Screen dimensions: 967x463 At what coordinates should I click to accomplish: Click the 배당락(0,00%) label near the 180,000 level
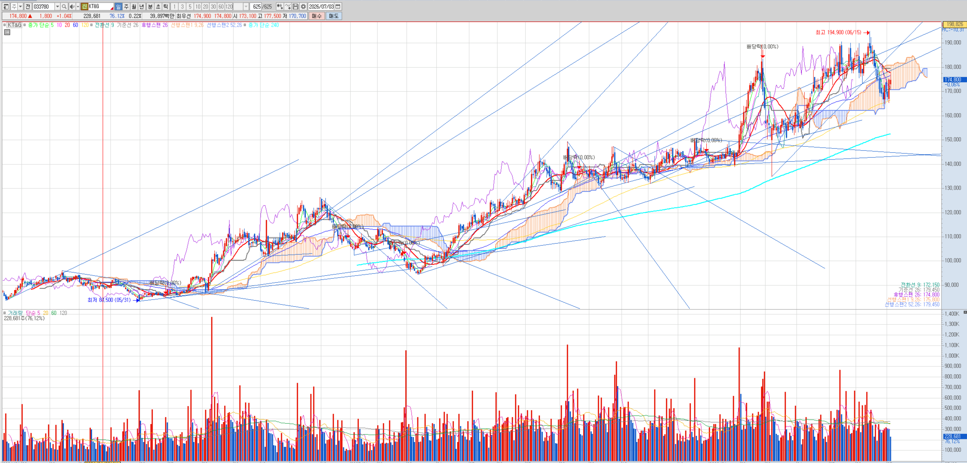pos(763,47)
